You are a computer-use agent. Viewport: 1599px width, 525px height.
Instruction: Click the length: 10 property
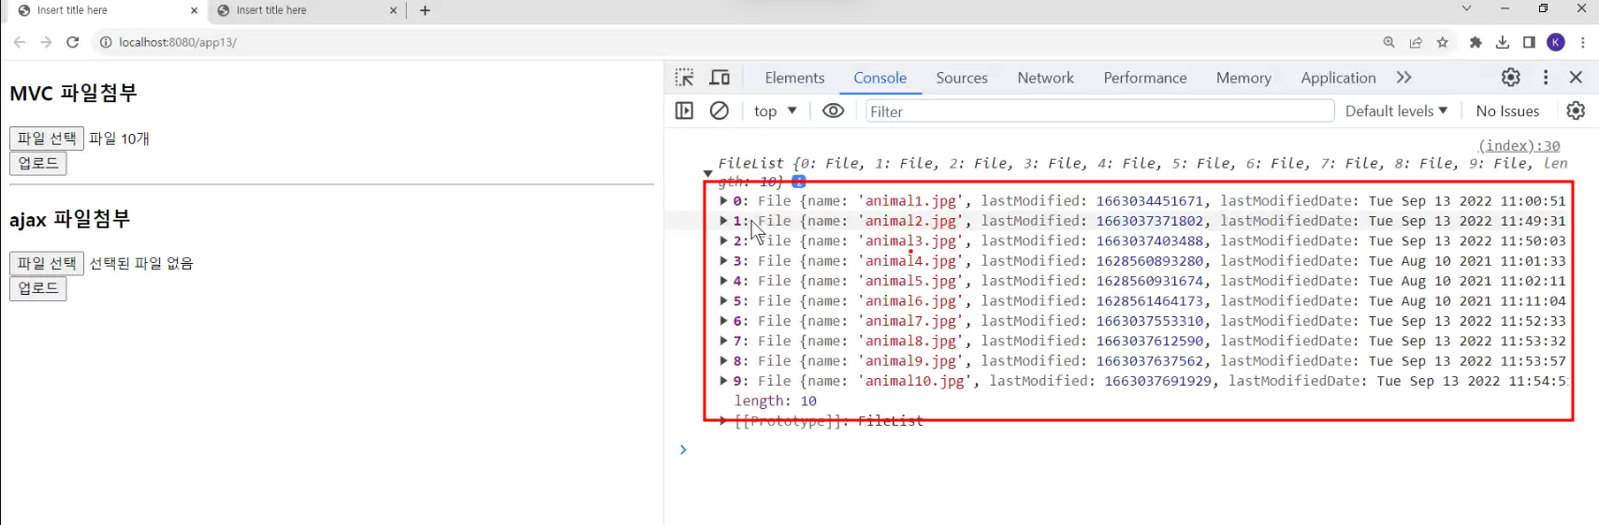click(x=776, y=401)
